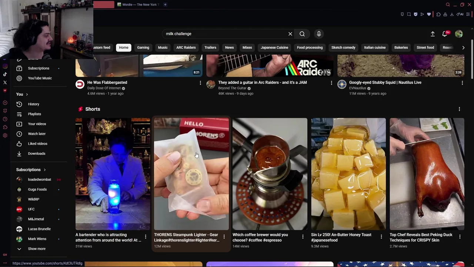Open the YouTube Create upload icon
Screen dimensions: 474x267
[433, 34]
